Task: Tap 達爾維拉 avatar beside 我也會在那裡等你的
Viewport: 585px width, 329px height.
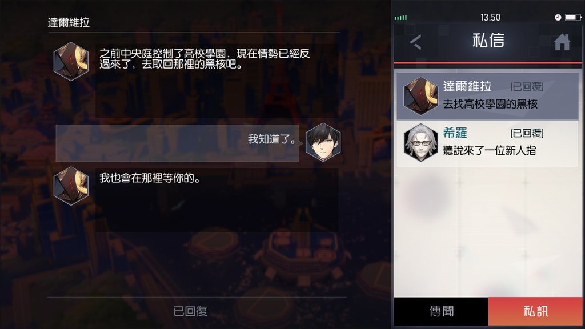Action: [x=71, y=186]
